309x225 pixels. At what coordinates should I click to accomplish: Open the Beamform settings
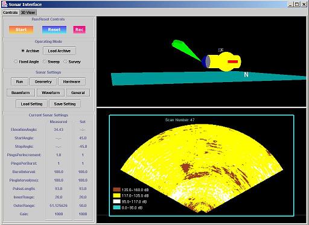[21, 93]
